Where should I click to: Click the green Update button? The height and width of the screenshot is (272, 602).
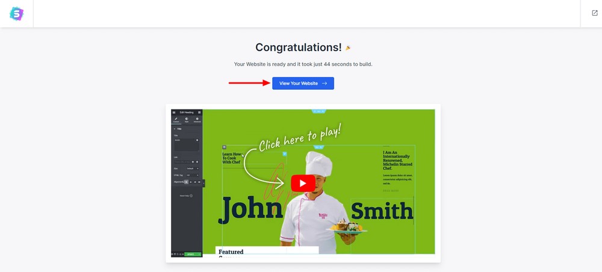tap(193, 254)
